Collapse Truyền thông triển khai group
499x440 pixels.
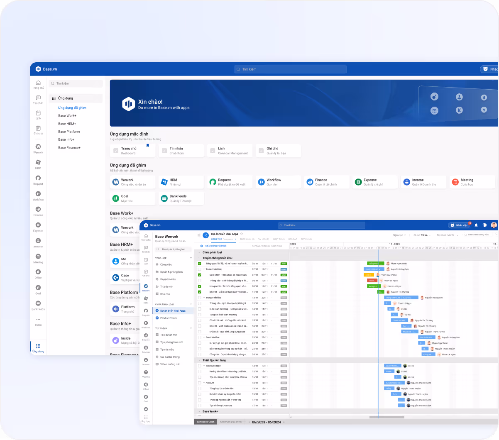199,258
